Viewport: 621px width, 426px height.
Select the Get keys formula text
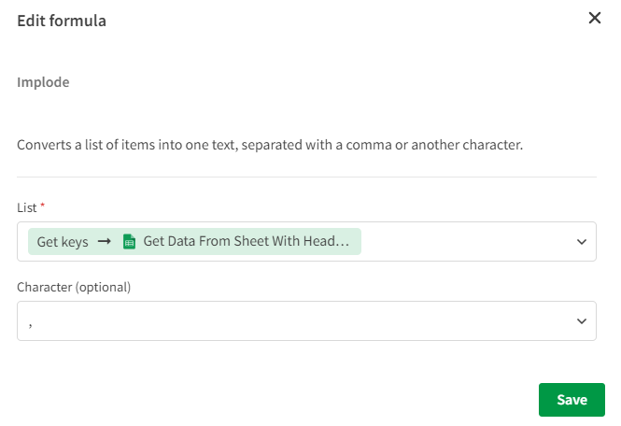63,242
